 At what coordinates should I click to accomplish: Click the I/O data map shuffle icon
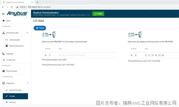point(4,60)
